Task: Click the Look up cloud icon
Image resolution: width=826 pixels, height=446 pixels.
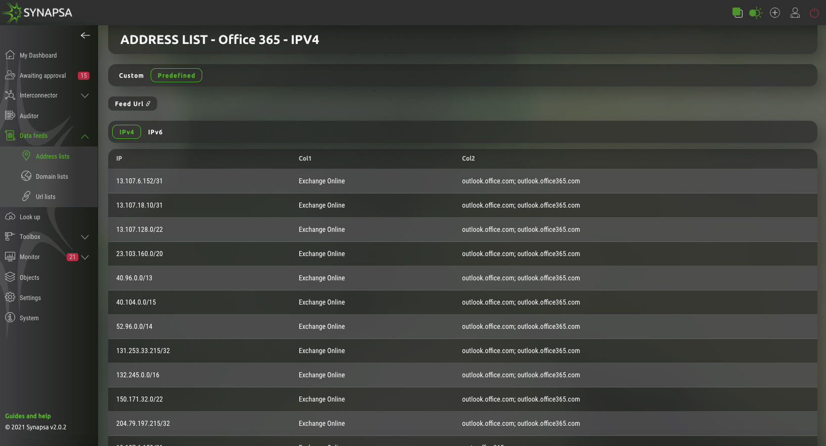Action: (10, 216)
